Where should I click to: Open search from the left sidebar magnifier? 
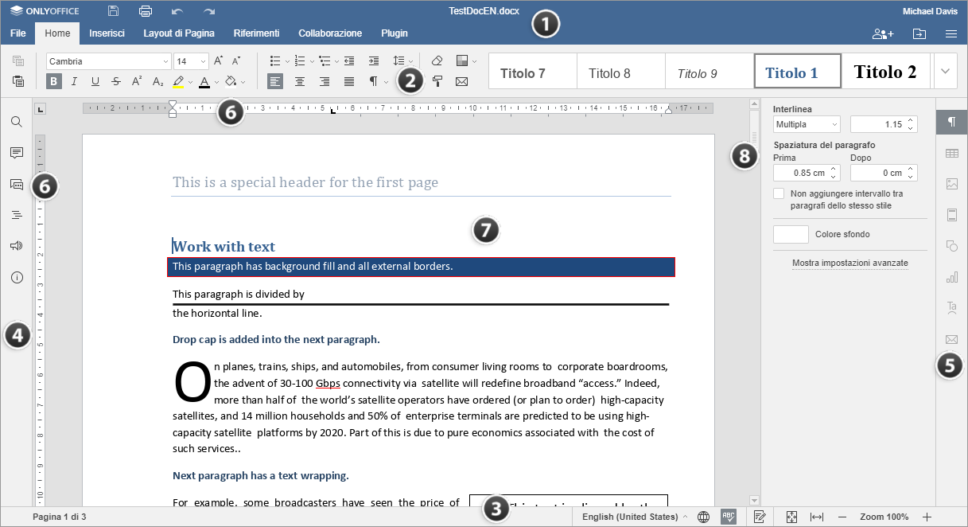tap(17, 122)
